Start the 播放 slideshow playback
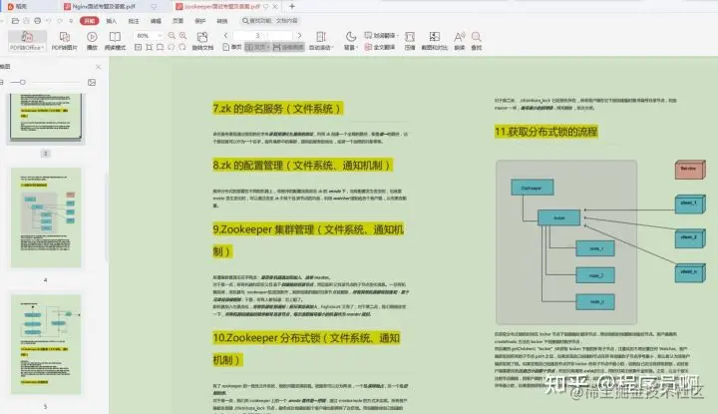Image resolution: width=718 pixels, height=414 pixels. (92, 41)
